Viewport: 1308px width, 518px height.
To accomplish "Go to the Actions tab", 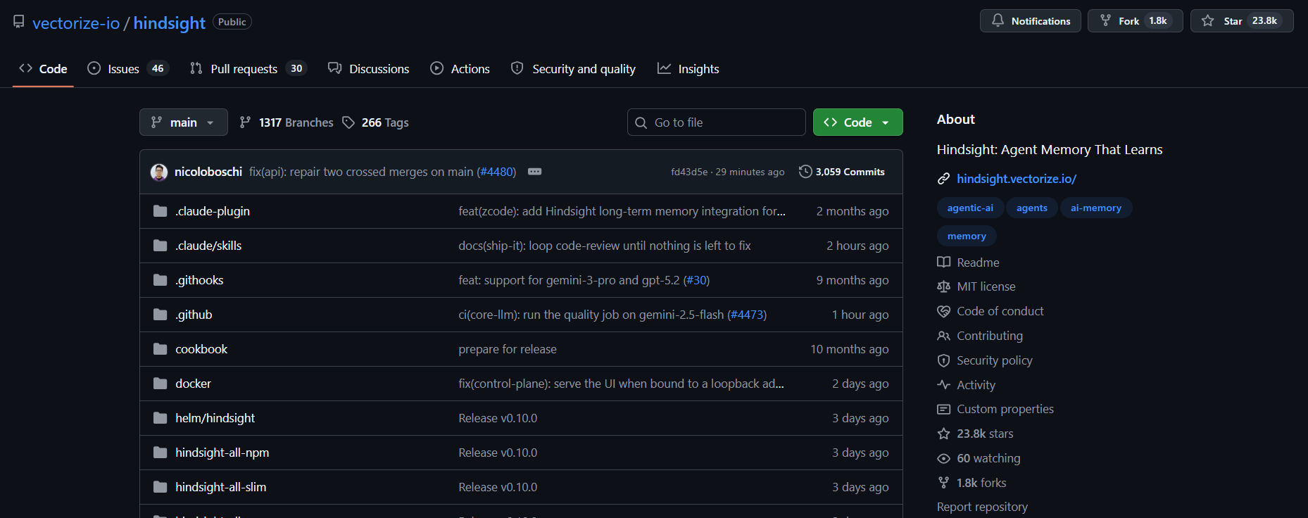I will 460,69.
